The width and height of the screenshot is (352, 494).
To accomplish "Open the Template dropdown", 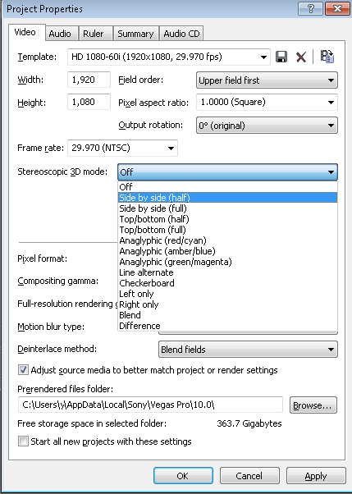I will click(x=168, y=57).
